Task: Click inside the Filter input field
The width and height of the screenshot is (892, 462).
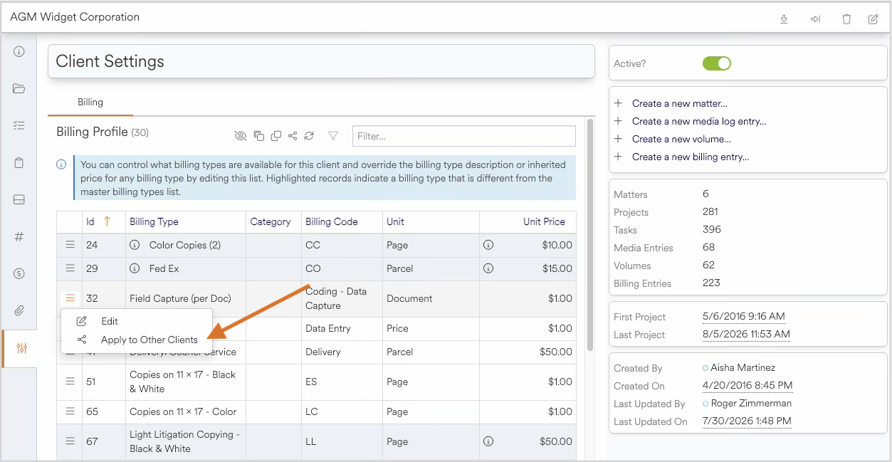Action: [x=463, y=136]
